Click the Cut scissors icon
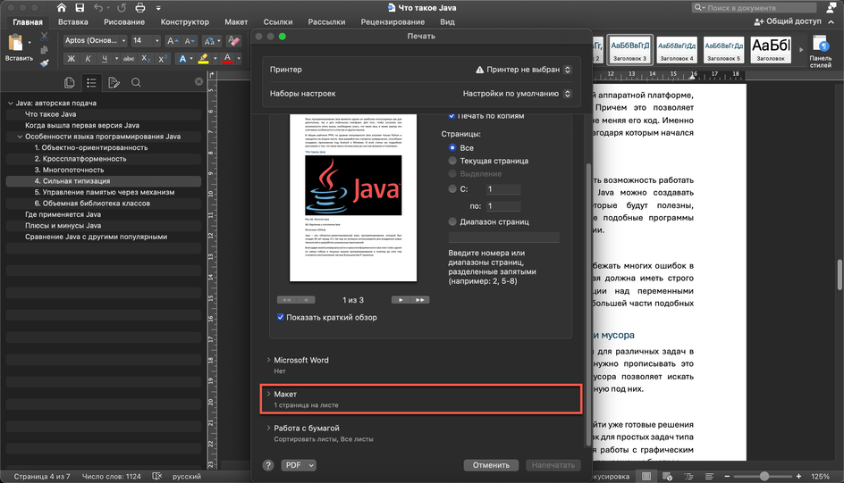844x483 pixels. (44, 36)
